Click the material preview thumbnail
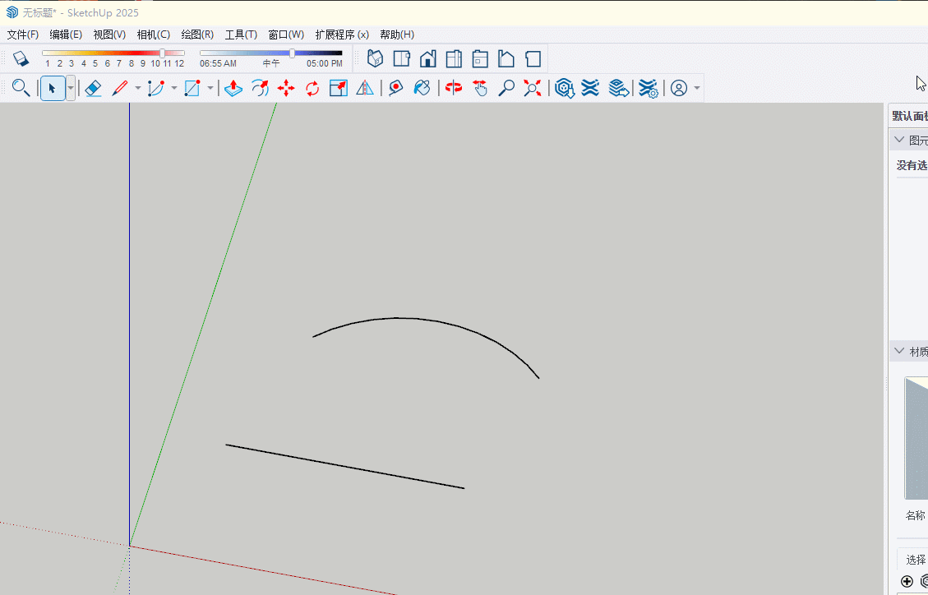This screenshot has width=928, height=595. pyautogui.click(x=916, y=438)
